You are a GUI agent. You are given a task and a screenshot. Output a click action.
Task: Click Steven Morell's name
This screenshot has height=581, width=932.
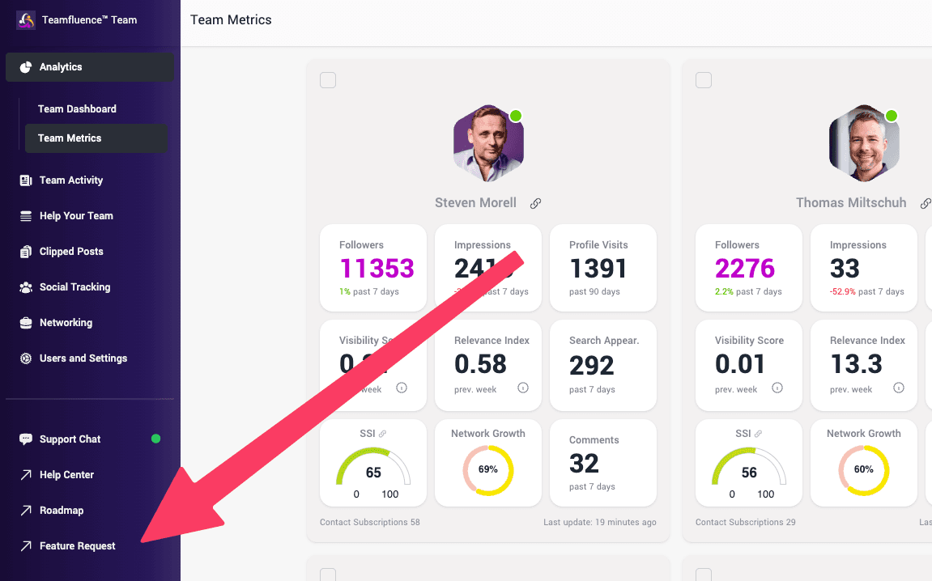475,202
